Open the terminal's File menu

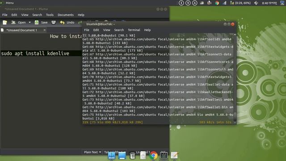pos(87,30)
